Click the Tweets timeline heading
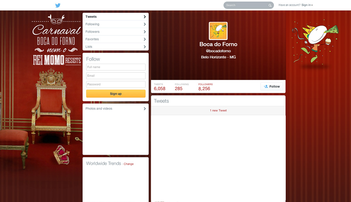The height and width of the screenshot is (202, 351). point(161,101)
